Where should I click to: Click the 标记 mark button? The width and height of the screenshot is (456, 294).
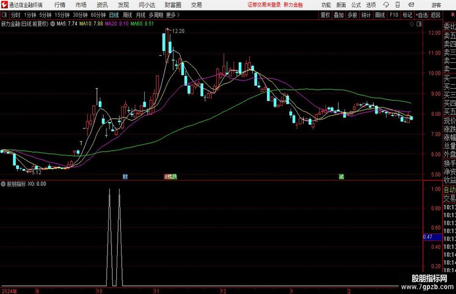[x=407, y=15]
